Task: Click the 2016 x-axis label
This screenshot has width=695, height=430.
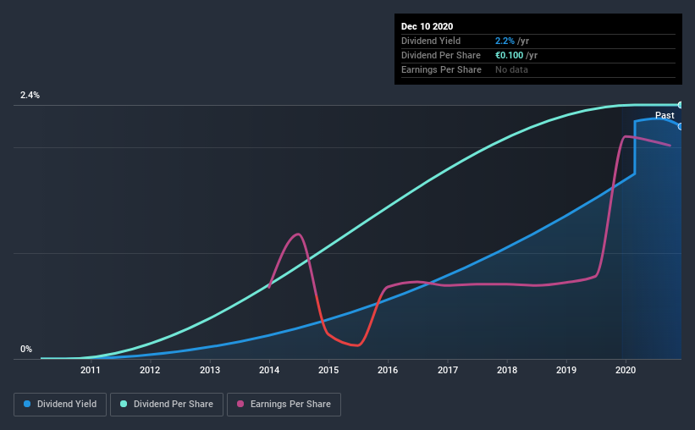Action: [x=388, y=370]
